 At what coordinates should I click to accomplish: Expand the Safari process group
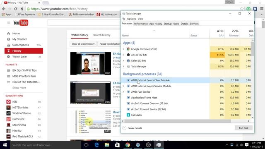(x=123, y=61)
